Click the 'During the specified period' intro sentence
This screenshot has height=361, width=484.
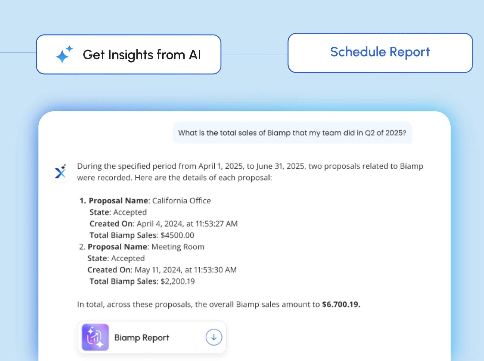250,172
